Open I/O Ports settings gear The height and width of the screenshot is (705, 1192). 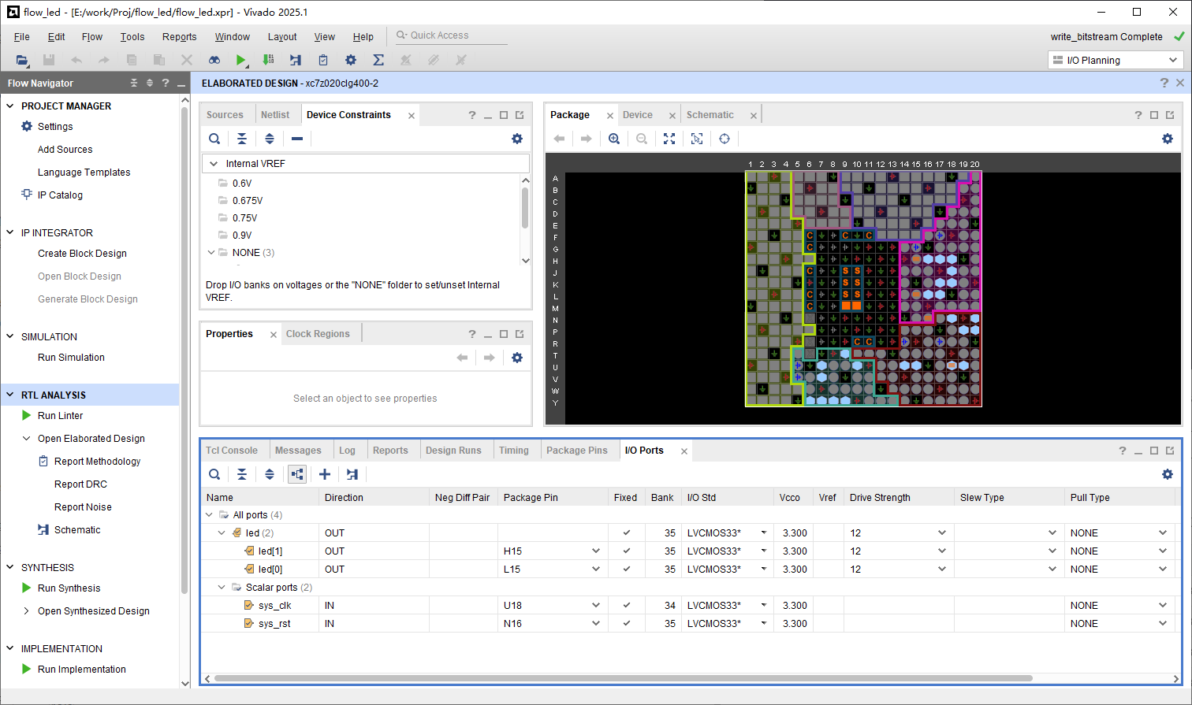click(1168, 474)
